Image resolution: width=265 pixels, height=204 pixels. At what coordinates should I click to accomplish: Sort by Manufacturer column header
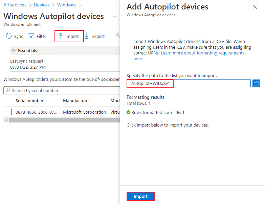(x=76, y=101)
